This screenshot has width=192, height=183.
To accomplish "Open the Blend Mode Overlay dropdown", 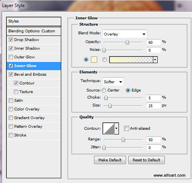I will (125, 34).
